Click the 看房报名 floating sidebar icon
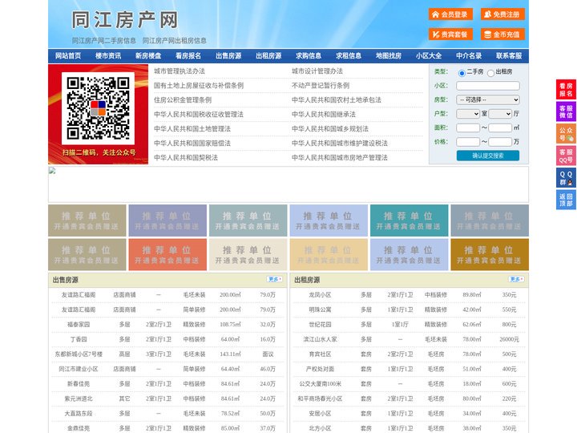577x433 pixels. pos(566,90)
